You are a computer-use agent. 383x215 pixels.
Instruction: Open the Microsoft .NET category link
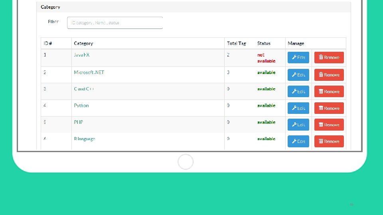pyautogui.click(x=89, y=72)
